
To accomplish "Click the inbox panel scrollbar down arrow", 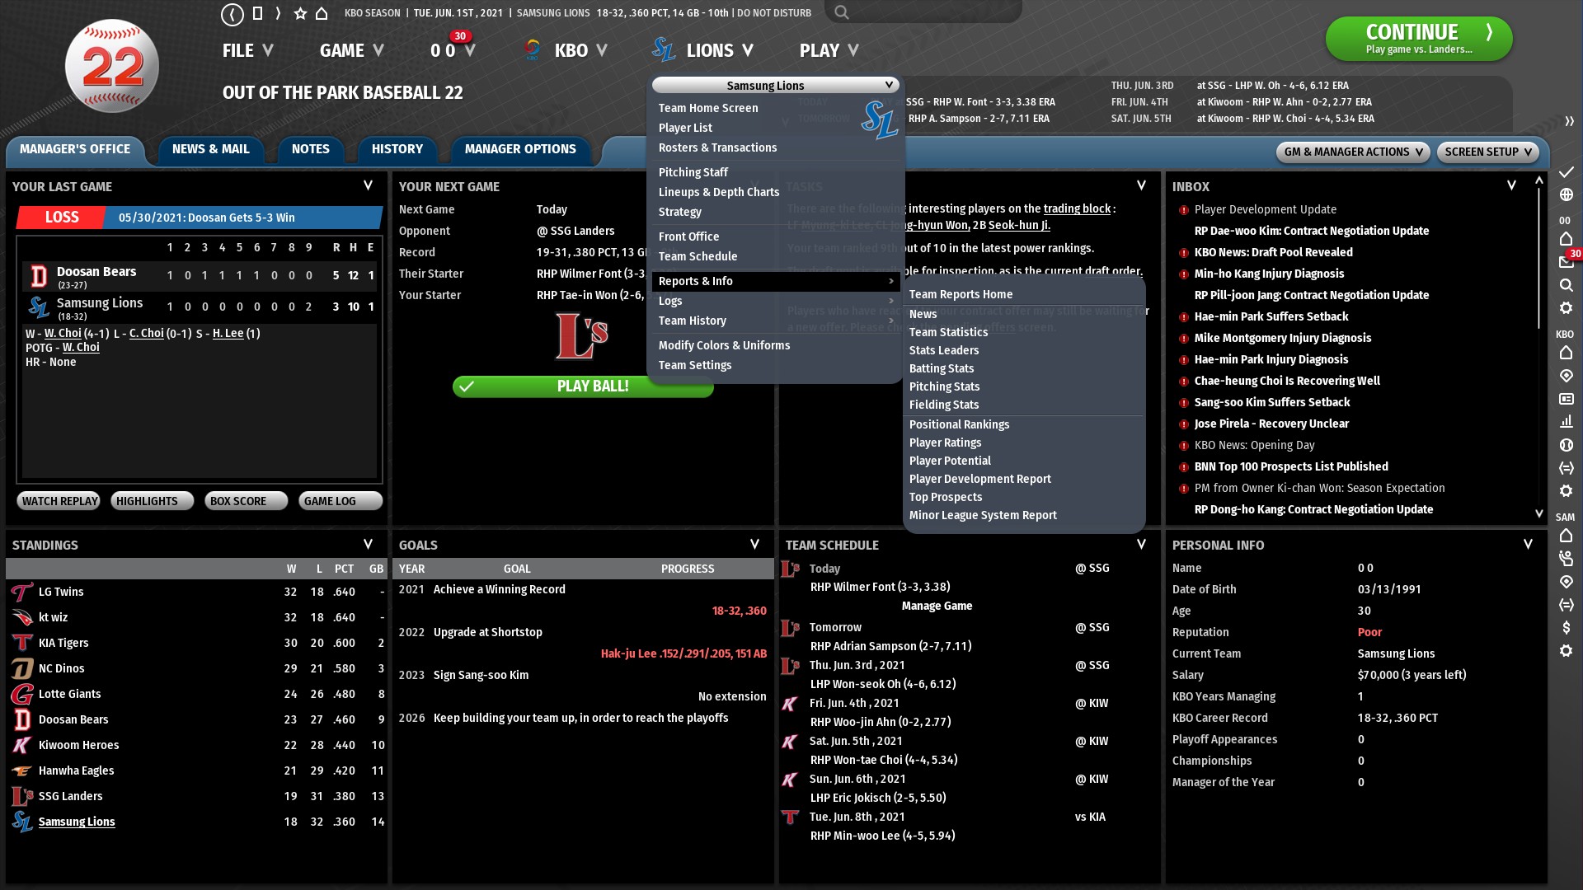I will tap(1538, 513).
